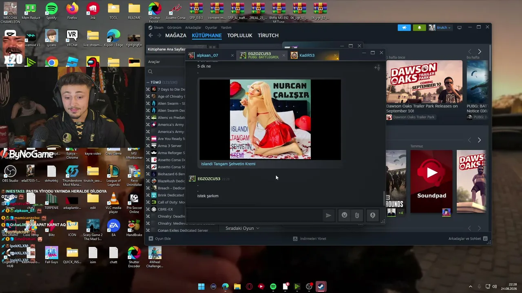The image size is (522, 293).
Task: Go back in Steam navigation
Action: [150, 35]
